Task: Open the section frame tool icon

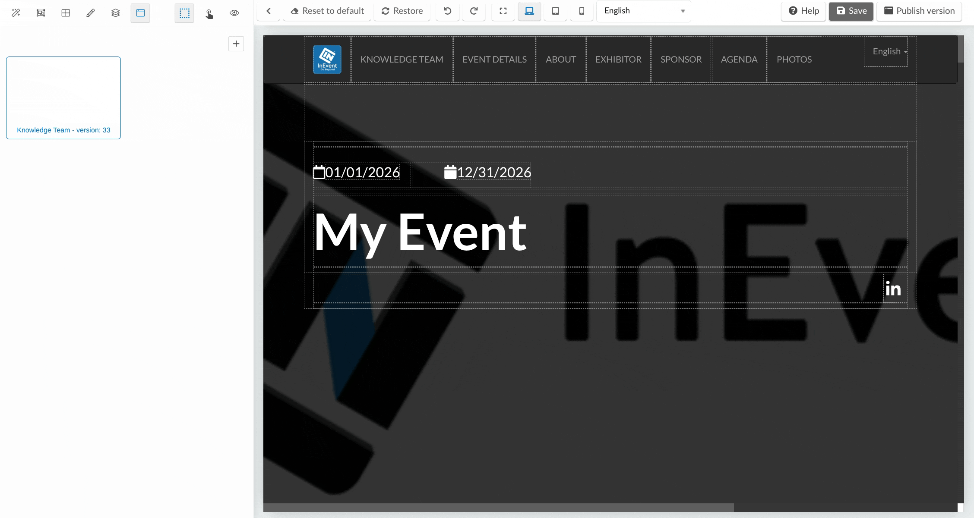Action: 41,13
